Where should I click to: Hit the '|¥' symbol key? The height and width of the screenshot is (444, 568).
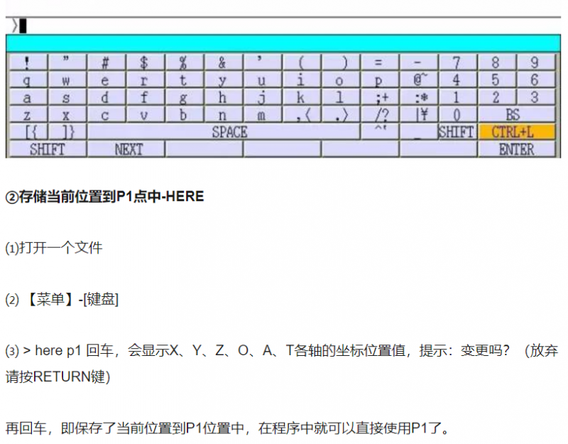419,114
